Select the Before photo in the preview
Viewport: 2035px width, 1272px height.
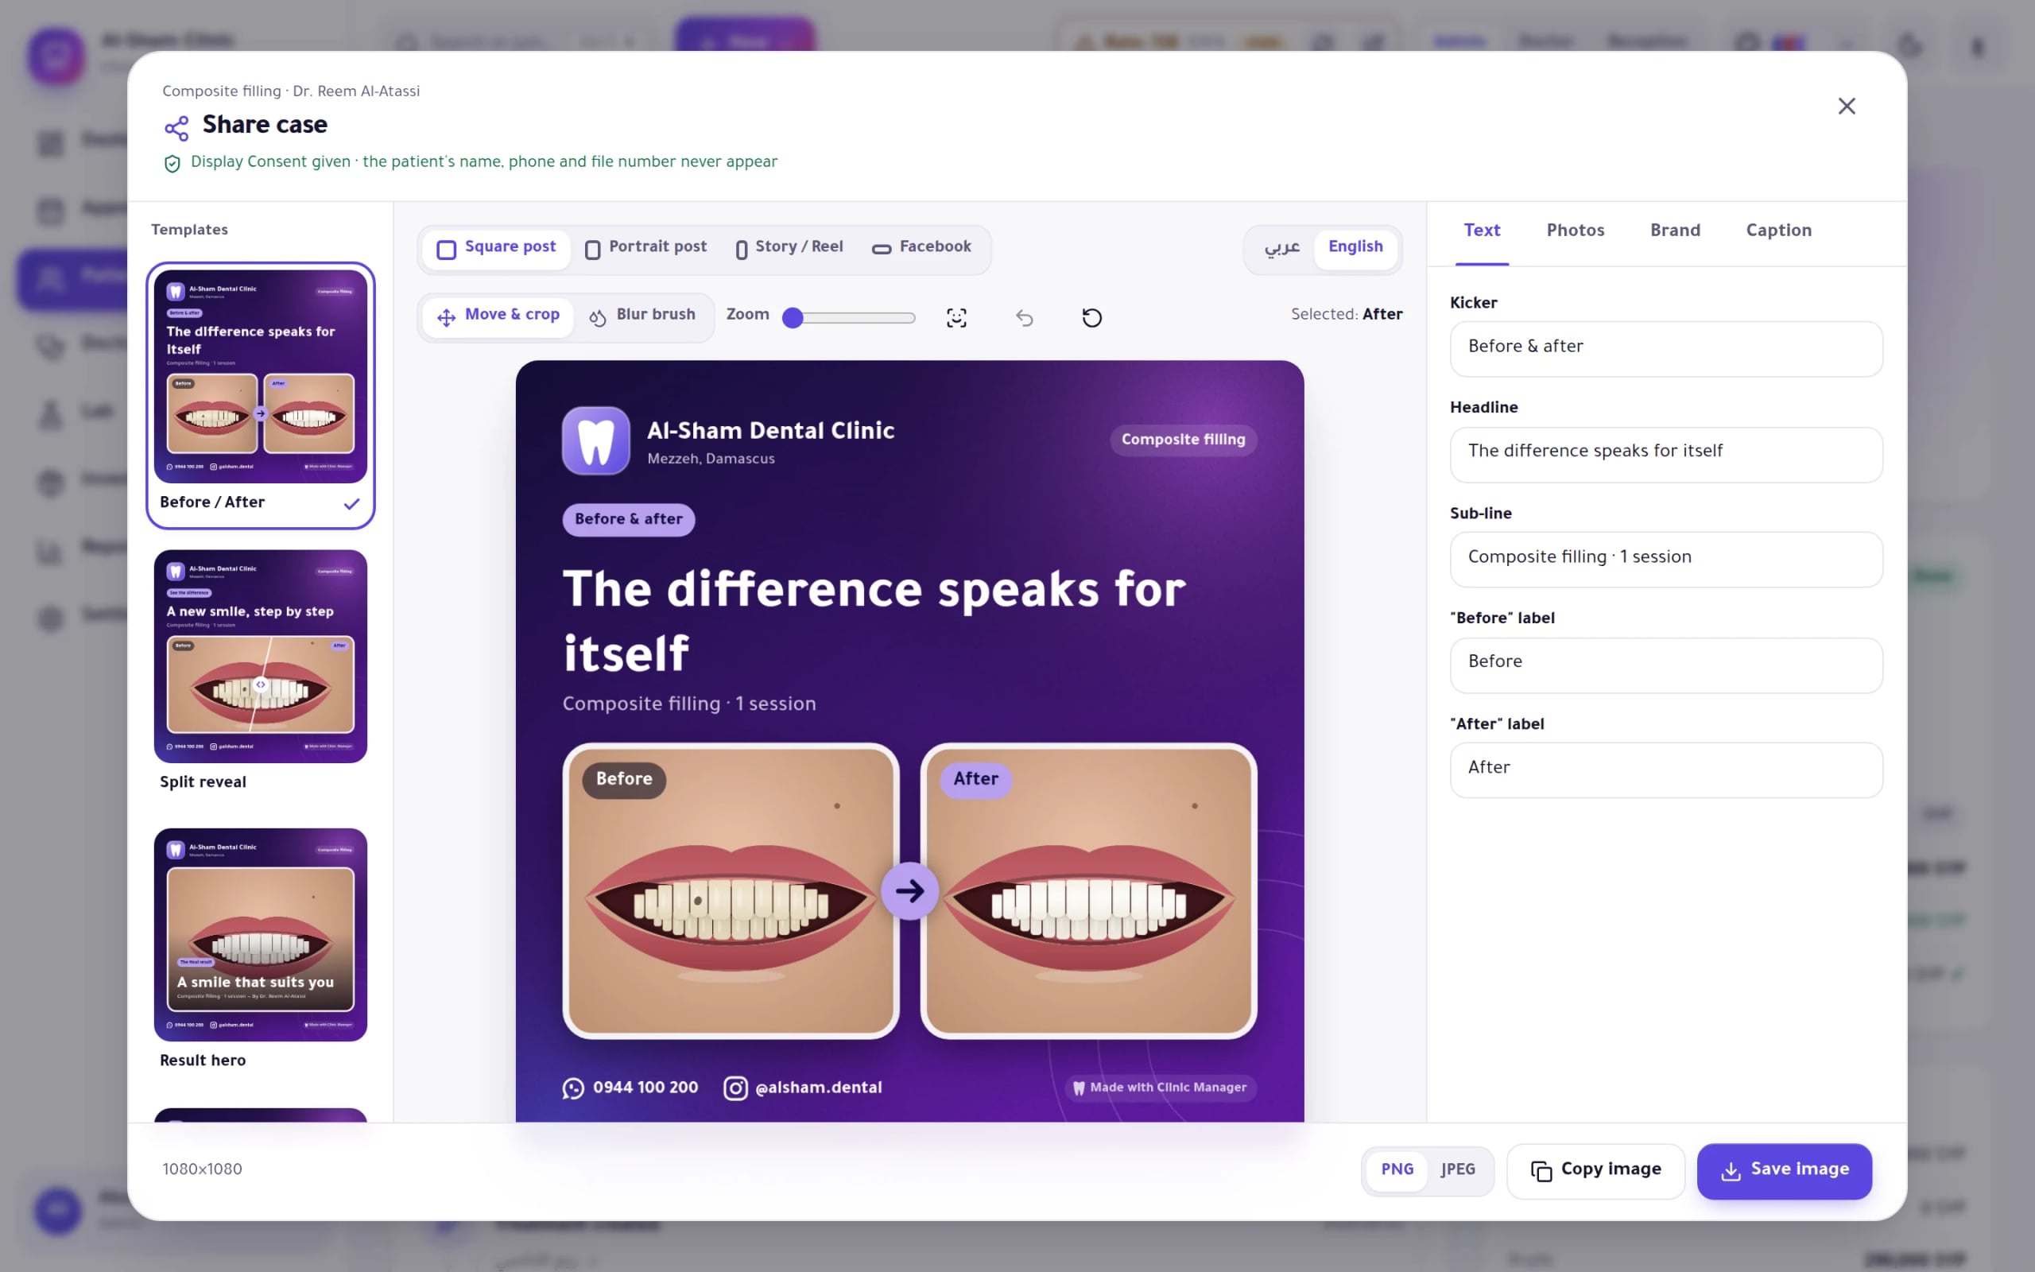[x=731, y=890]
